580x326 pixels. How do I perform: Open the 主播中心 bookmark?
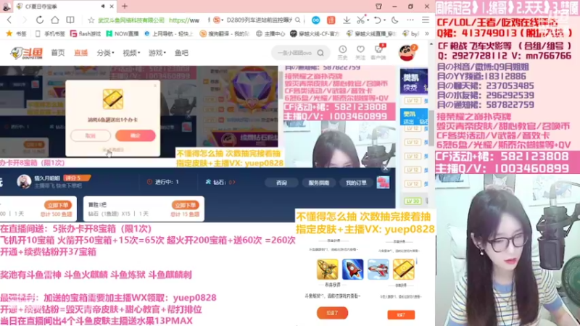pyautogui.click(x=270, y=33)
